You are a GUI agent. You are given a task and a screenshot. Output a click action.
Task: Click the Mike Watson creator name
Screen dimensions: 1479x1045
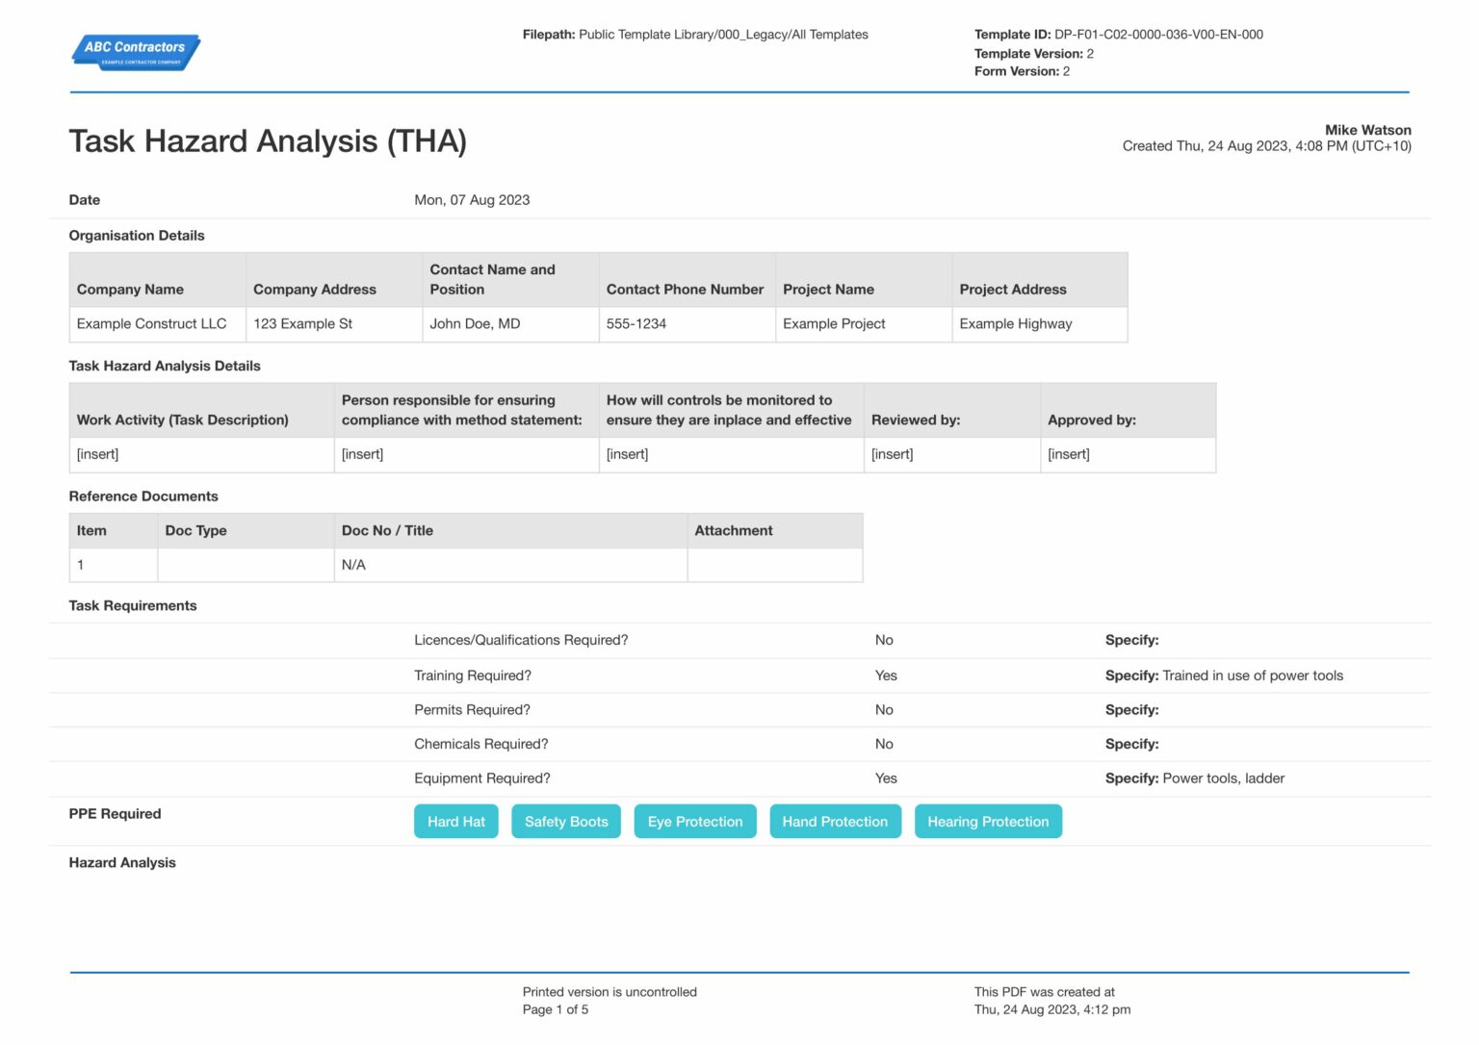[x=1367, y=130]
